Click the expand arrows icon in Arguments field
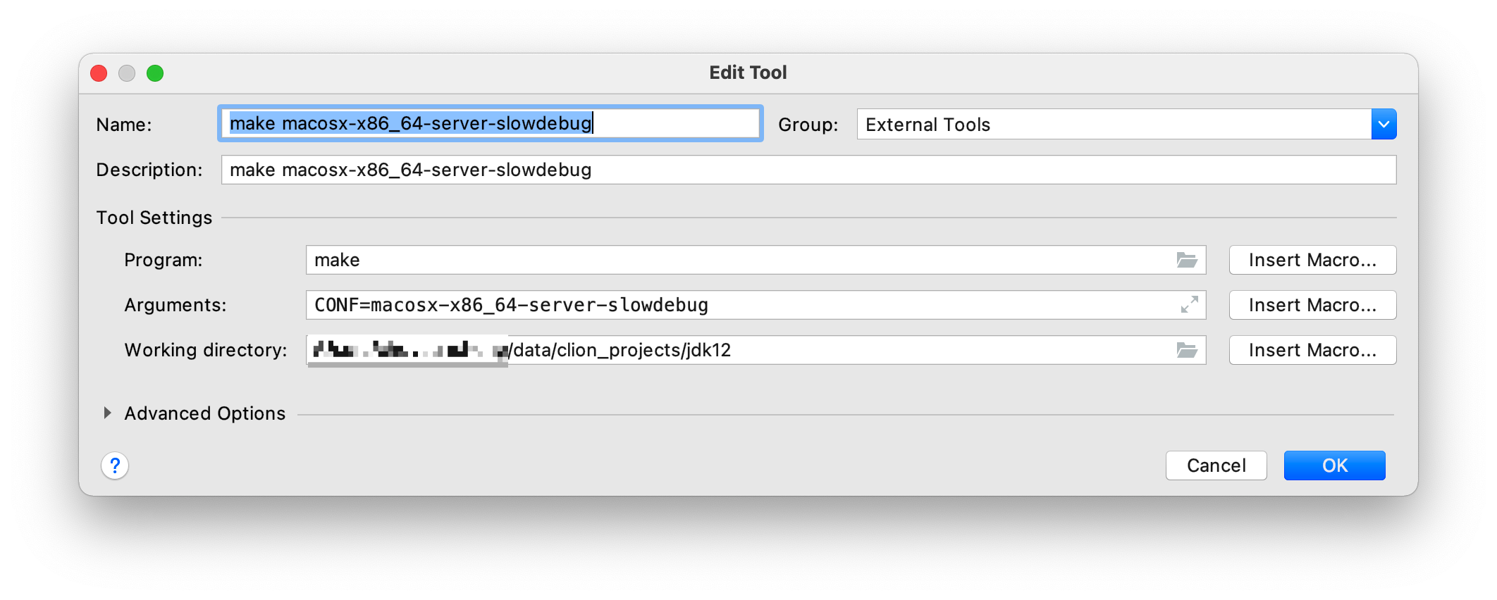The width and height of the screenshot is (1497, 600). click(1189, 305)
